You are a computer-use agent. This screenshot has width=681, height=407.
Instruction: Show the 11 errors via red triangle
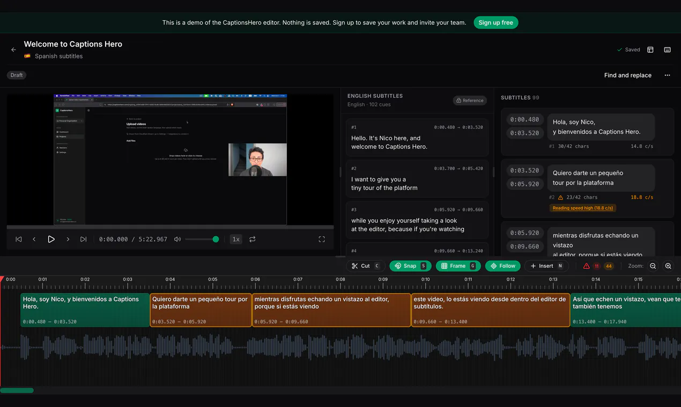coord(586,266)
